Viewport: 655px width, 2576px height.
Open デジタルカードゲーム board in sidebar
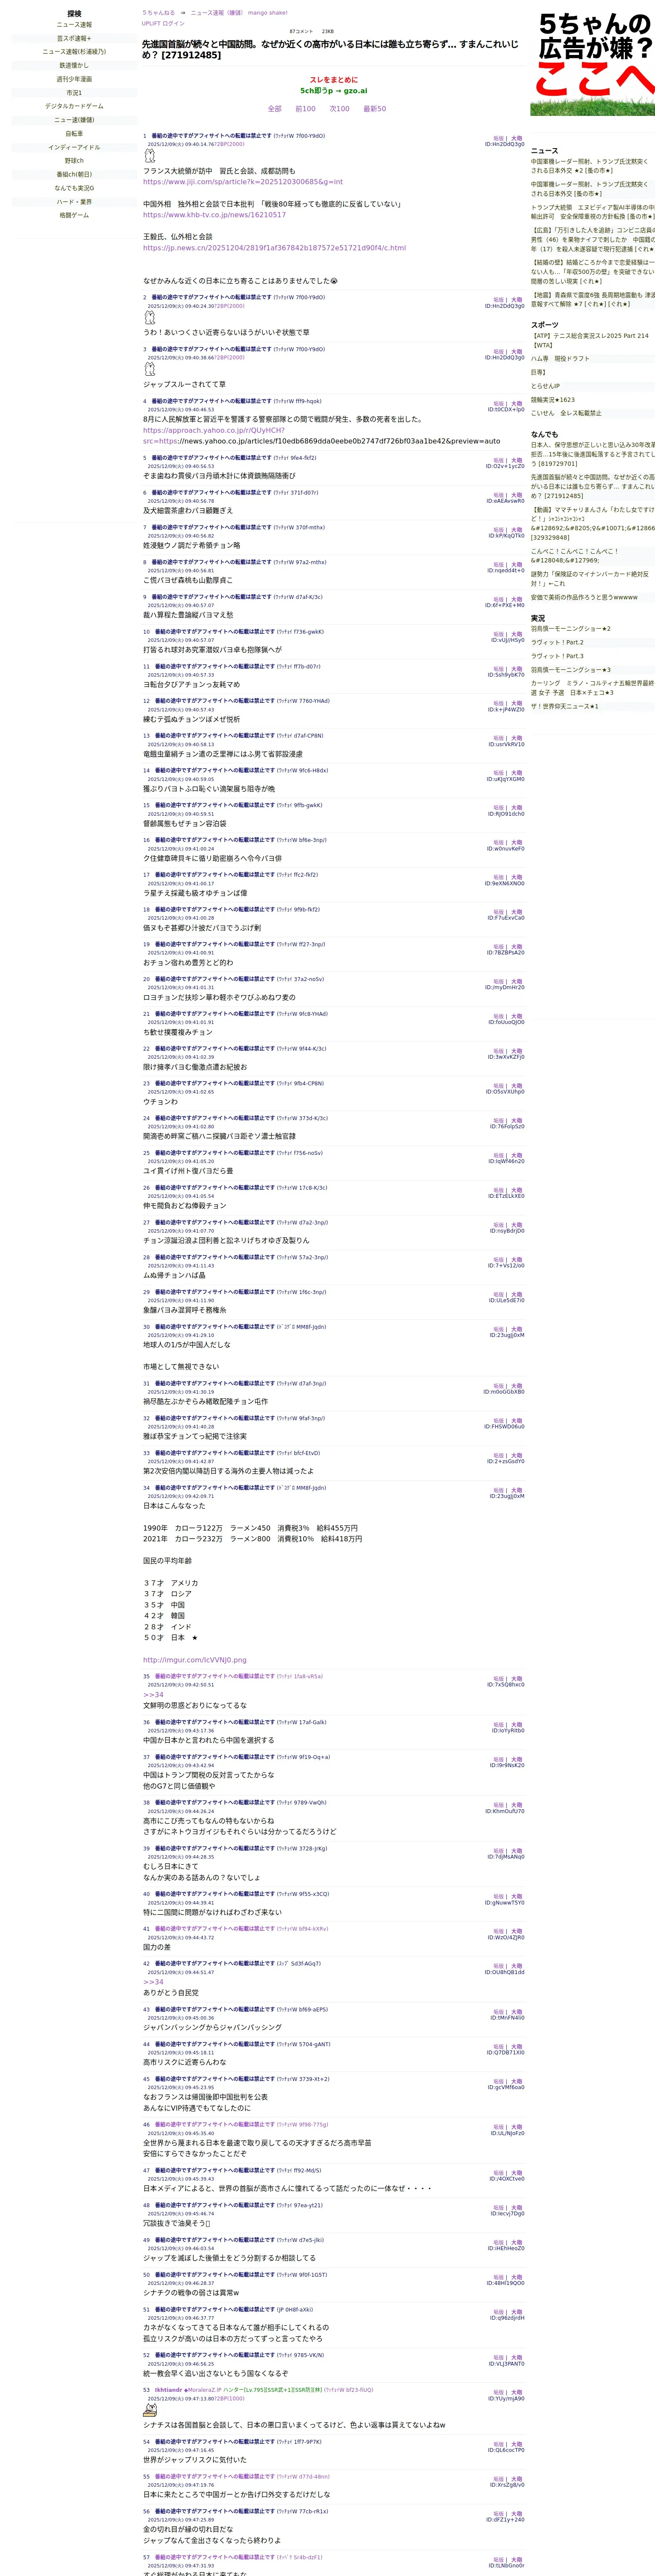tap(74, 106)
